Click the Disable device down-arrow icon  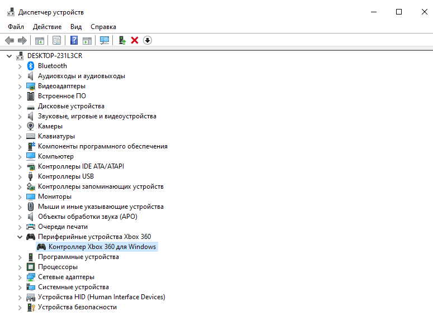click(147, 40)
